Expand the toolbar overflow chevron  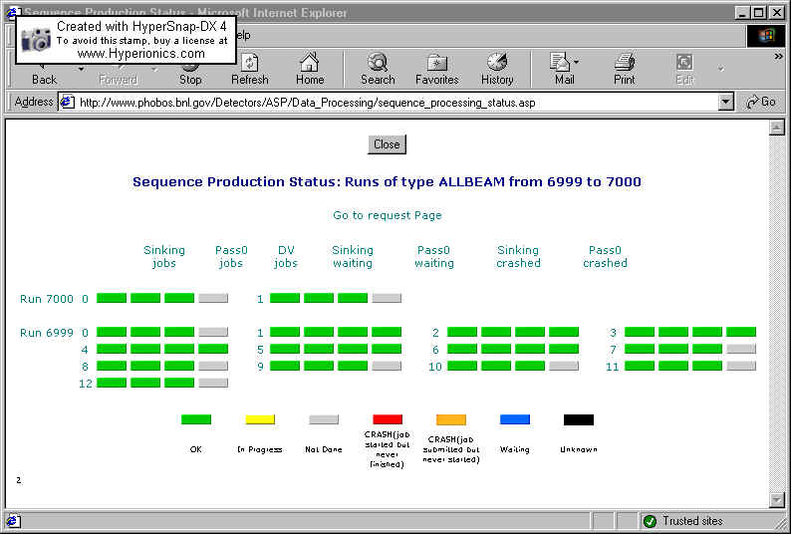point(778,57)
